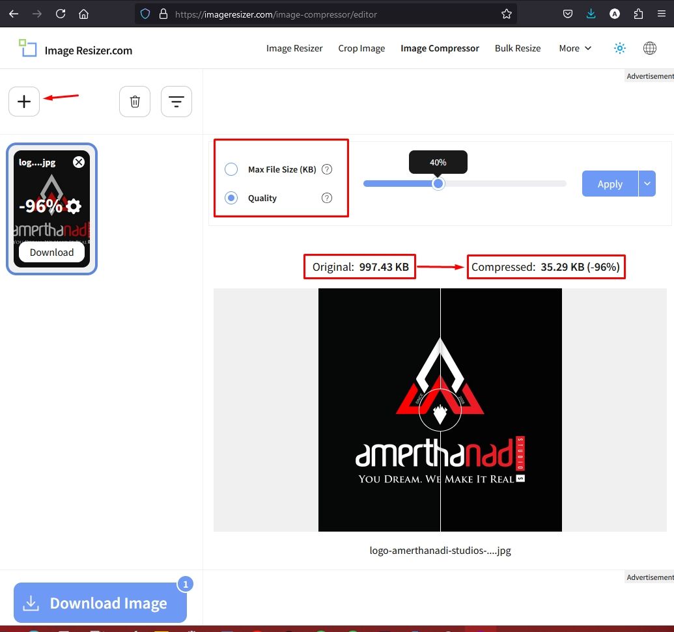Open help for Quality option

tap(327, 198)
